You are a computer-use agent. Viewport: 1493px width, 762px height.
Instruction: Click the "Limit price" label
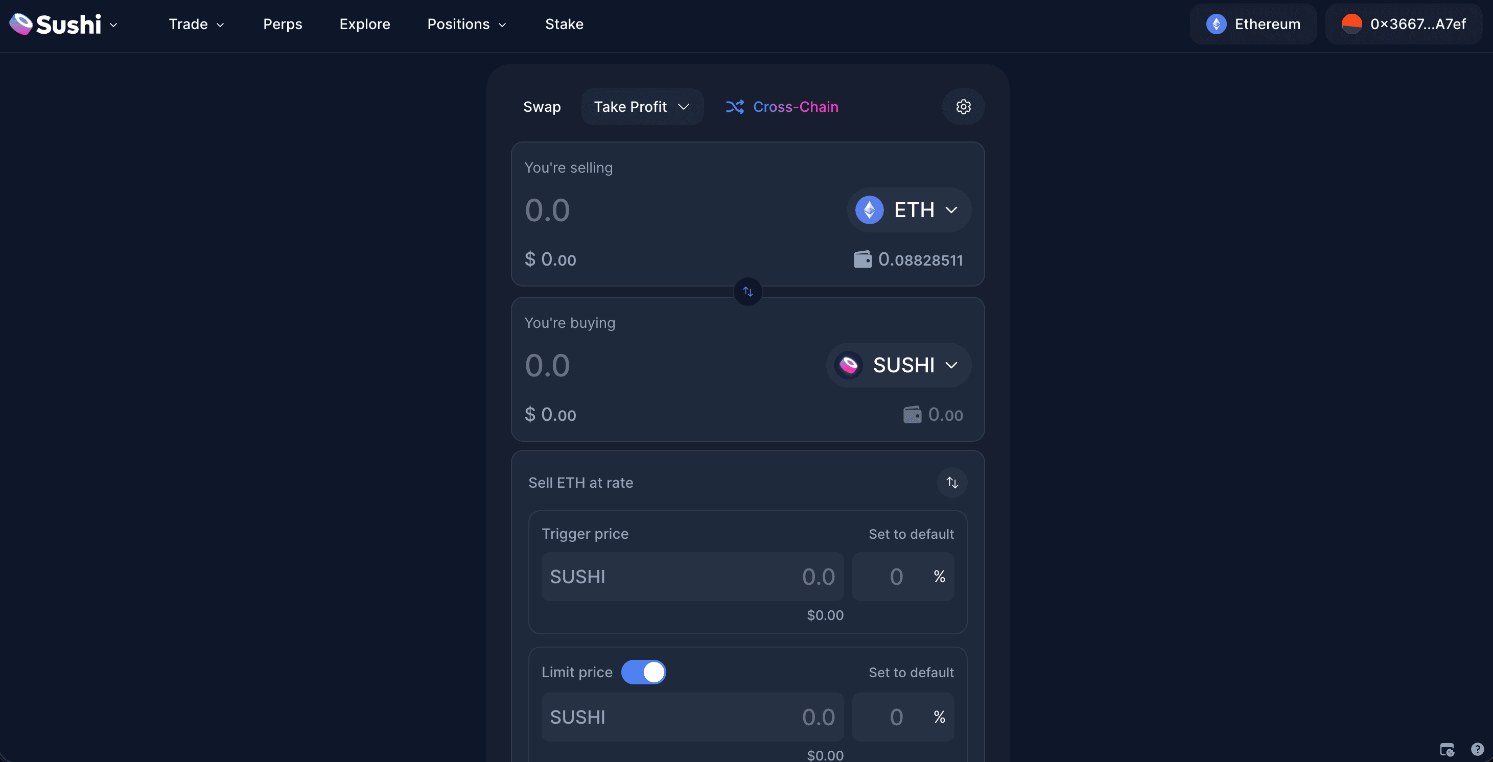point(577,672)
